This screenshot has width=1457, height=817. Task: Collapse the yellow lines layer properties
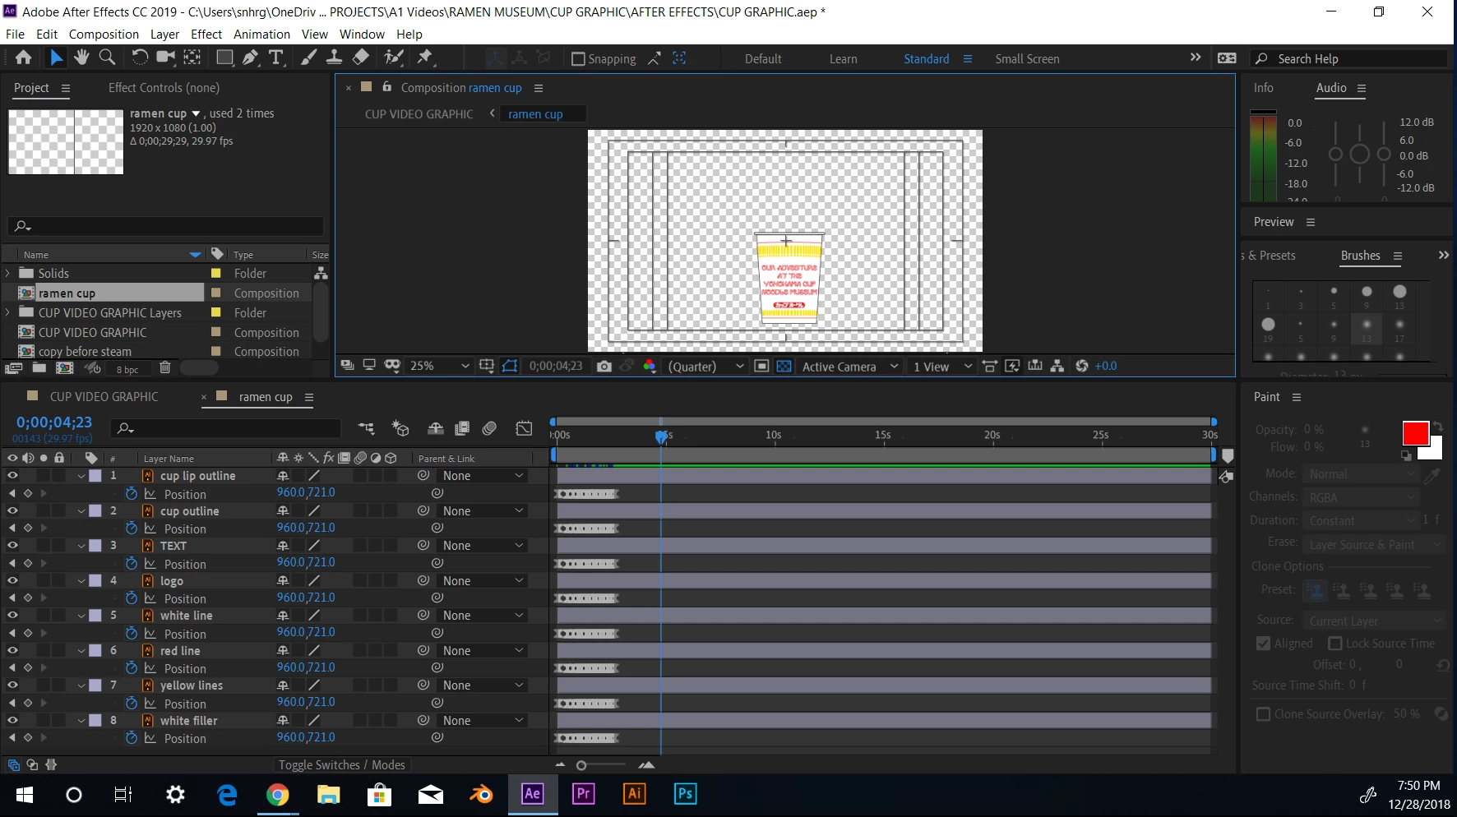(81, 685)
